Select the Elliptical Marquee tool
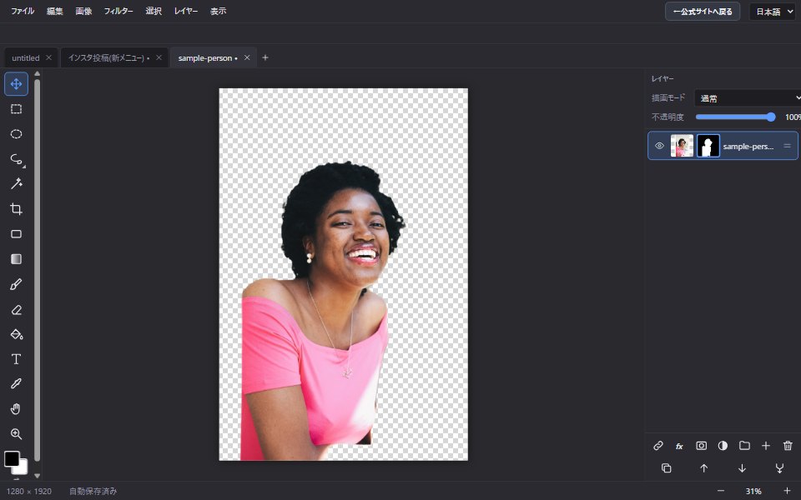 [x=17, y=133]
